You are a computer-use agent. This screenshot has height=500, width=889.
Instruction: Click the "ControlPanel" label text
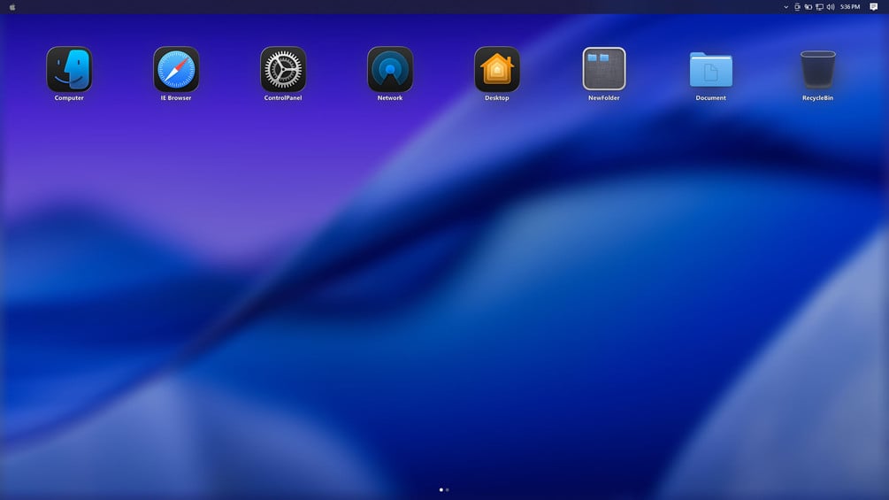click(283, 98)
